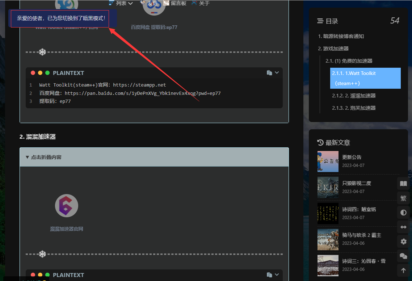Open the 留言板 menu item
412x281 pixels.
click(175, 3)
